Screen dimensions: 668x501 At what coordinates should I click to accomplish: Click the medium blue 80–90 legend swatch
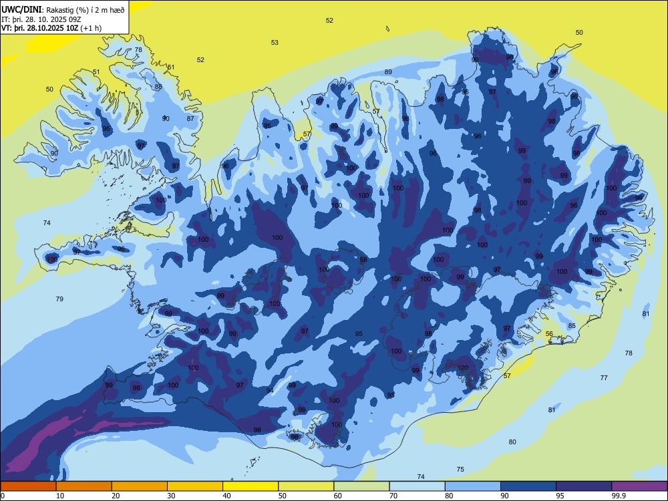473,486
